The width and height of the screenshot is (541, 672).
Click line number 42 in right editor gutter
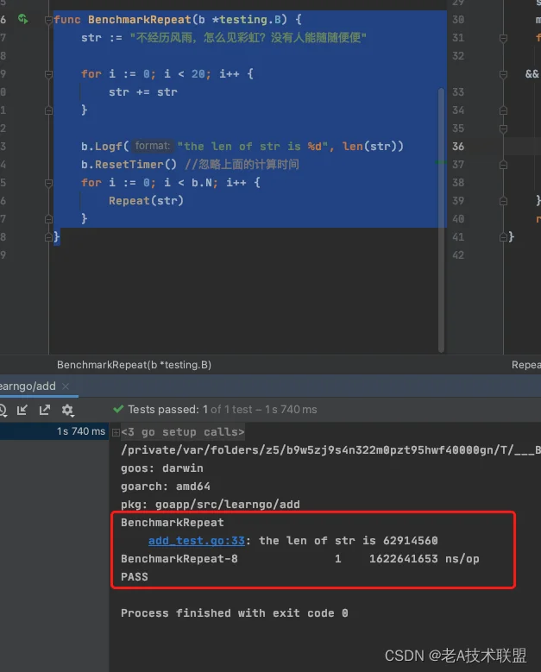click(x=458, y=255)
